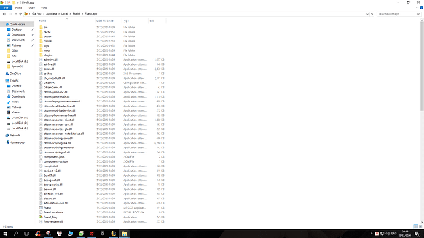Image resolution: width=424 pixels, height=238 pixels.
Task: Click the Forward navigation arrow
Action: tap(10, 14)
